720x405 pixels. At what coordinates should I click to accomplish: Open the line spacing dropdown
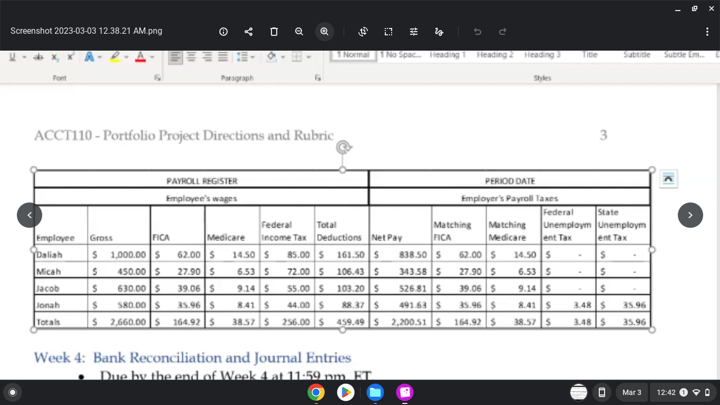tap(252, 56)
